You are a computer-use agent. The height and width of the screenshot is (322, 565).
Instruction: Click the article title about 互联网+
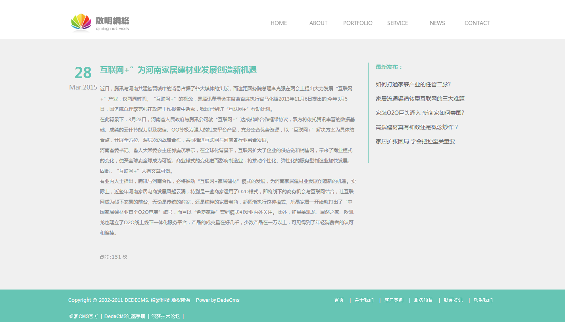point(178,70)
